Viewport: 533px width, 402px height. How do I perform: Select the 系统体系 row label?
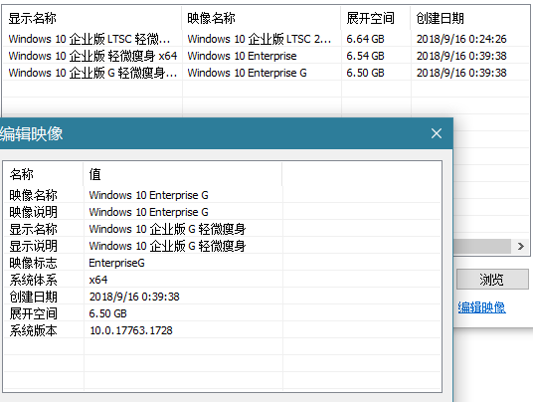[x=33, y=280]
